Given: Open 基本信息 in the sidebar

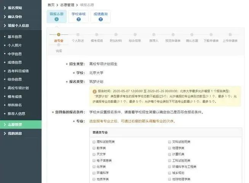Looking at the screenshot, I should click(x=15, y=37).
